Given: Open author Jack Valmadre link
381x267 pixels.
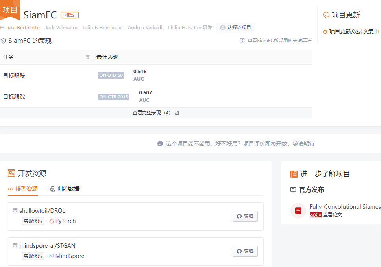Looking at the screenshot, I should (x=61, y=28).
